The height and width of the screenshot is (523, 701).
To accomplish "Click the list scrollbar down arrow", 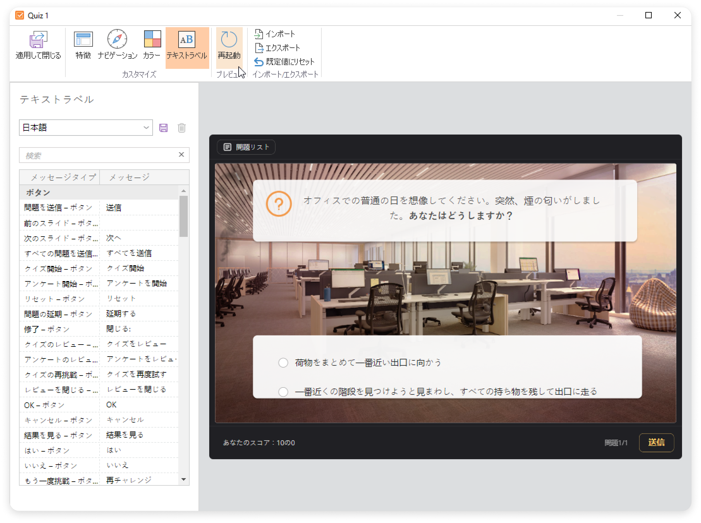I will click(184, 479).
